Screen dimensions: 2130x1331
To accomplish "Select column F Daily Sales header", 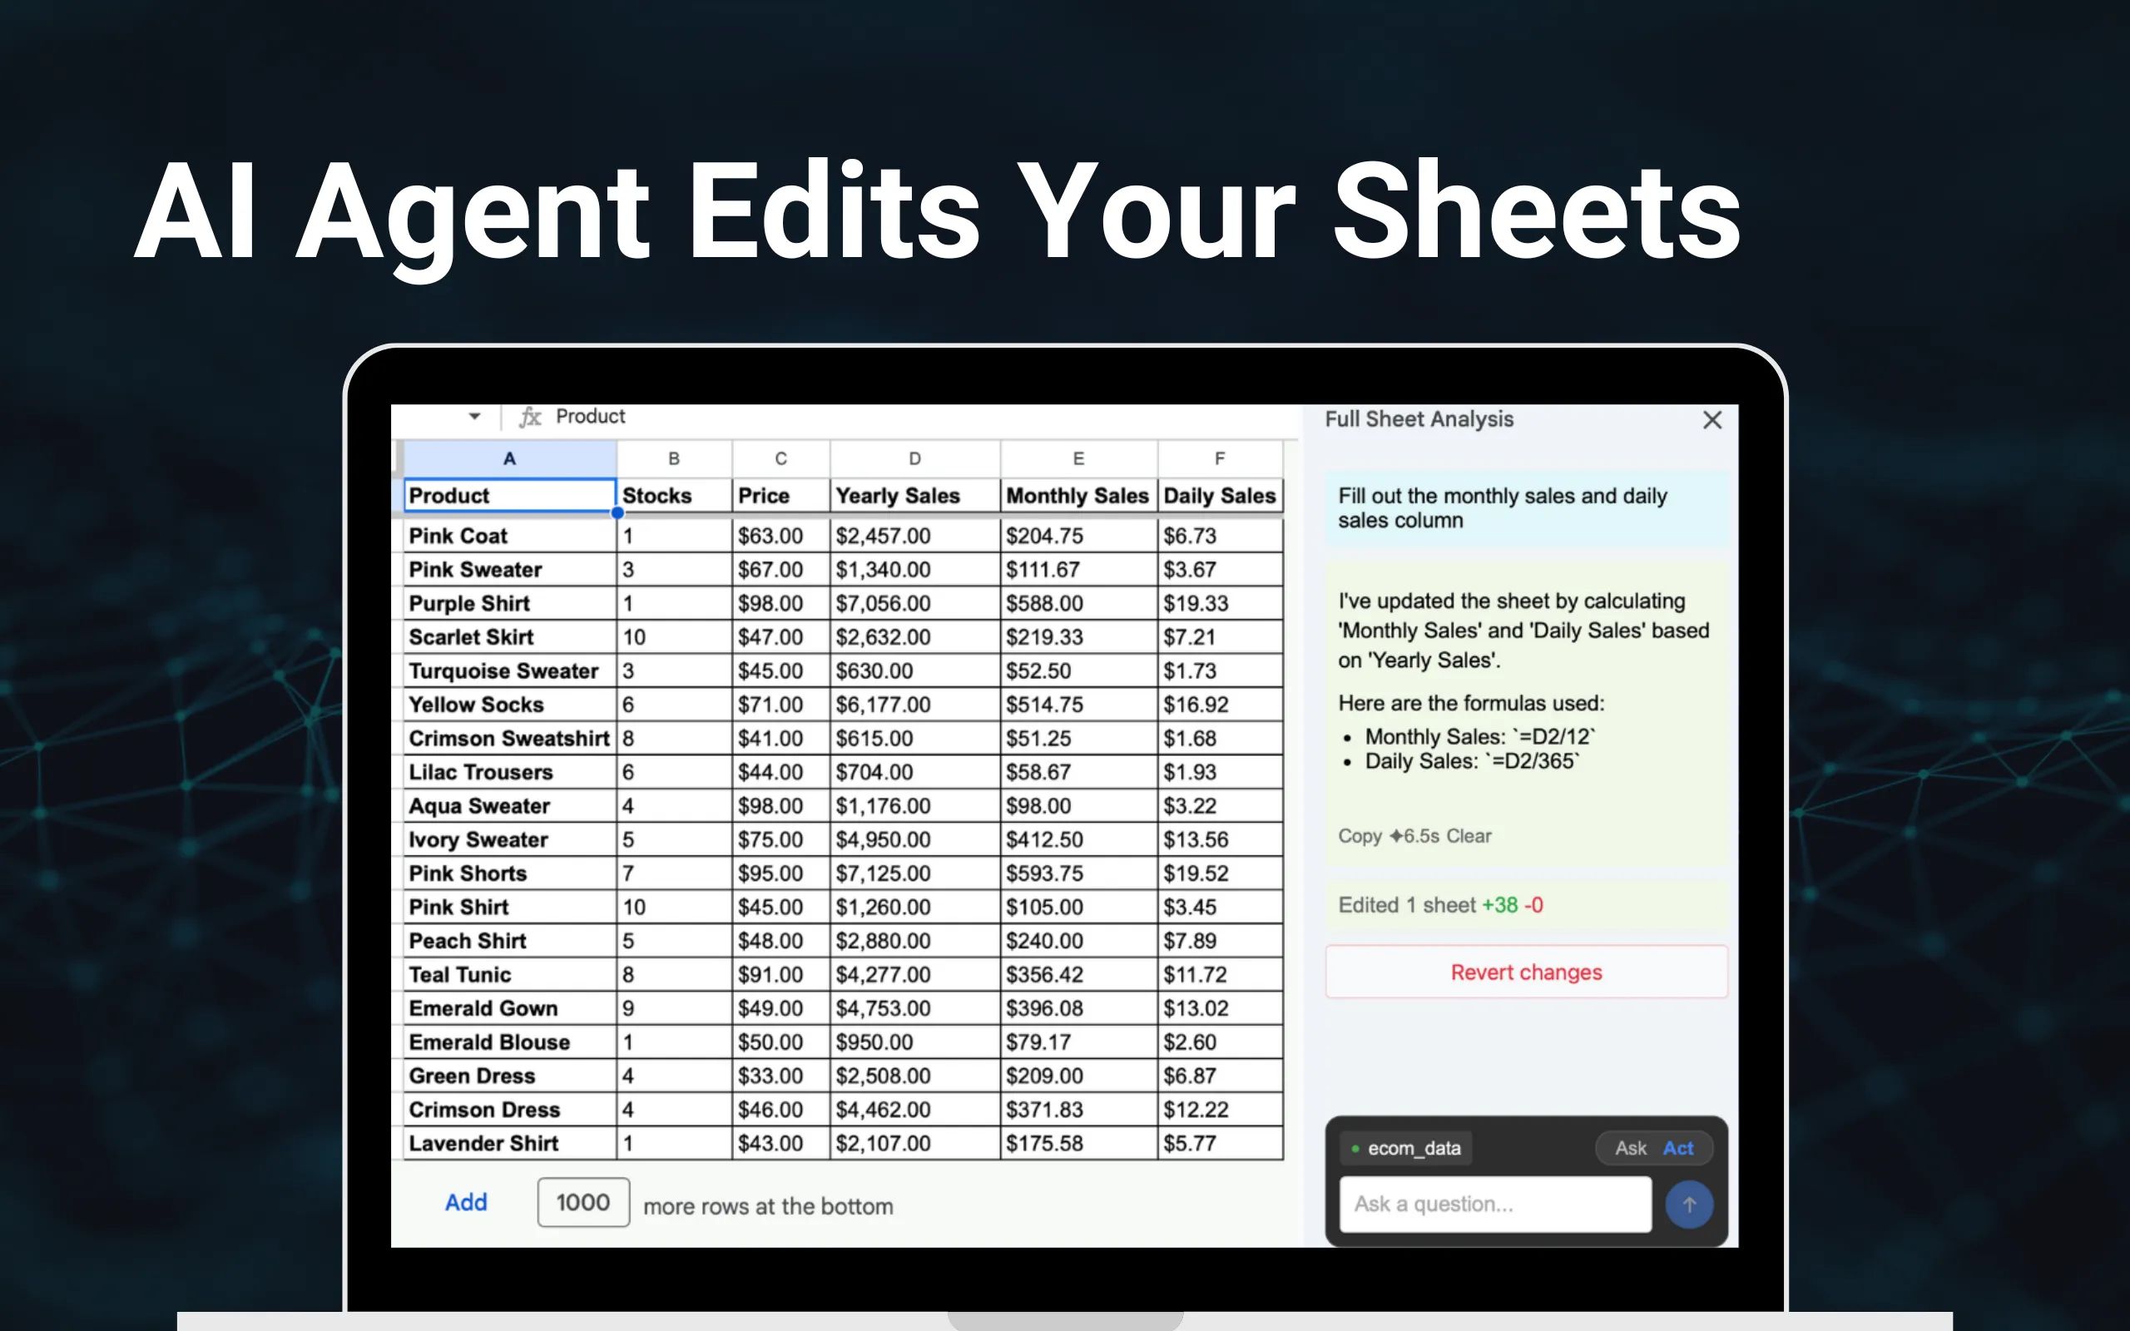I will (1219, 458).
